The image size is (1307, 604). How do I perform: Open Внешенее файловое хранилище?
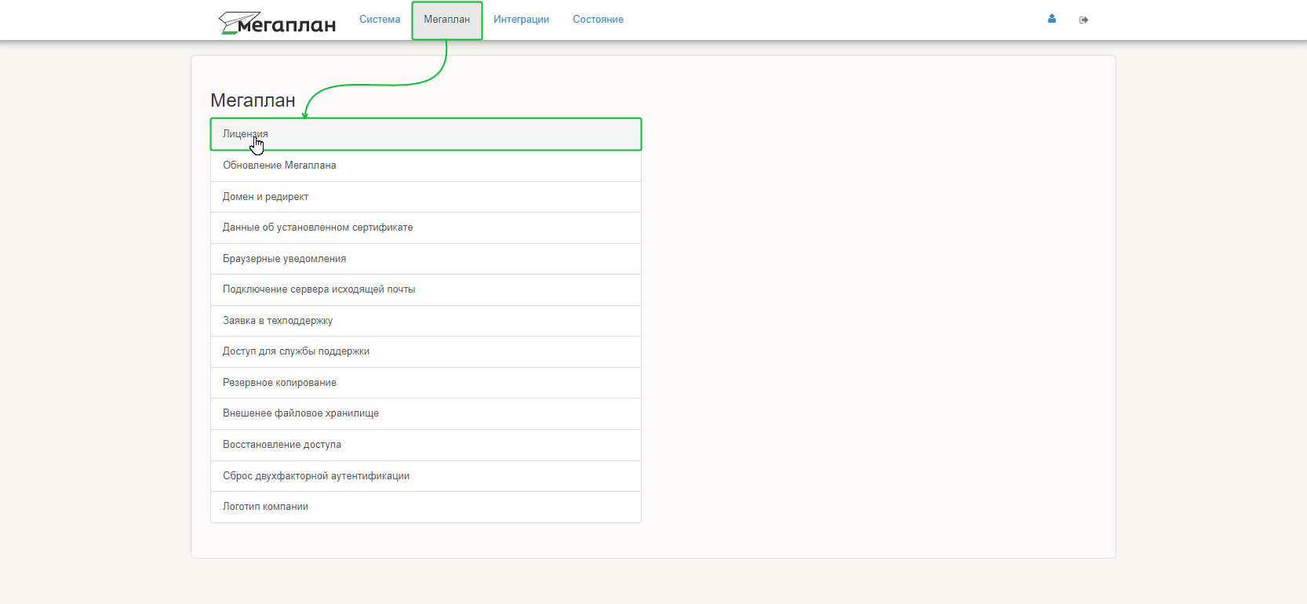point(426,413)
